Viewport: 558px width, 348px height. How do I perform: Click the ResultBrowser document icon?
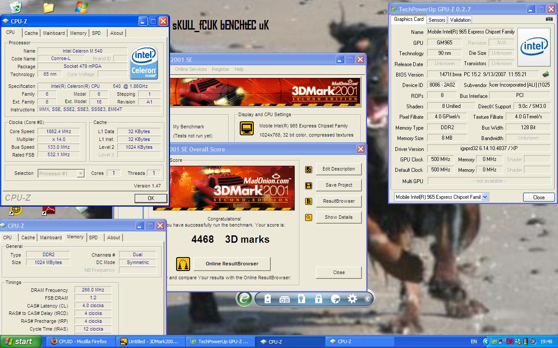[x=309, y=201]
